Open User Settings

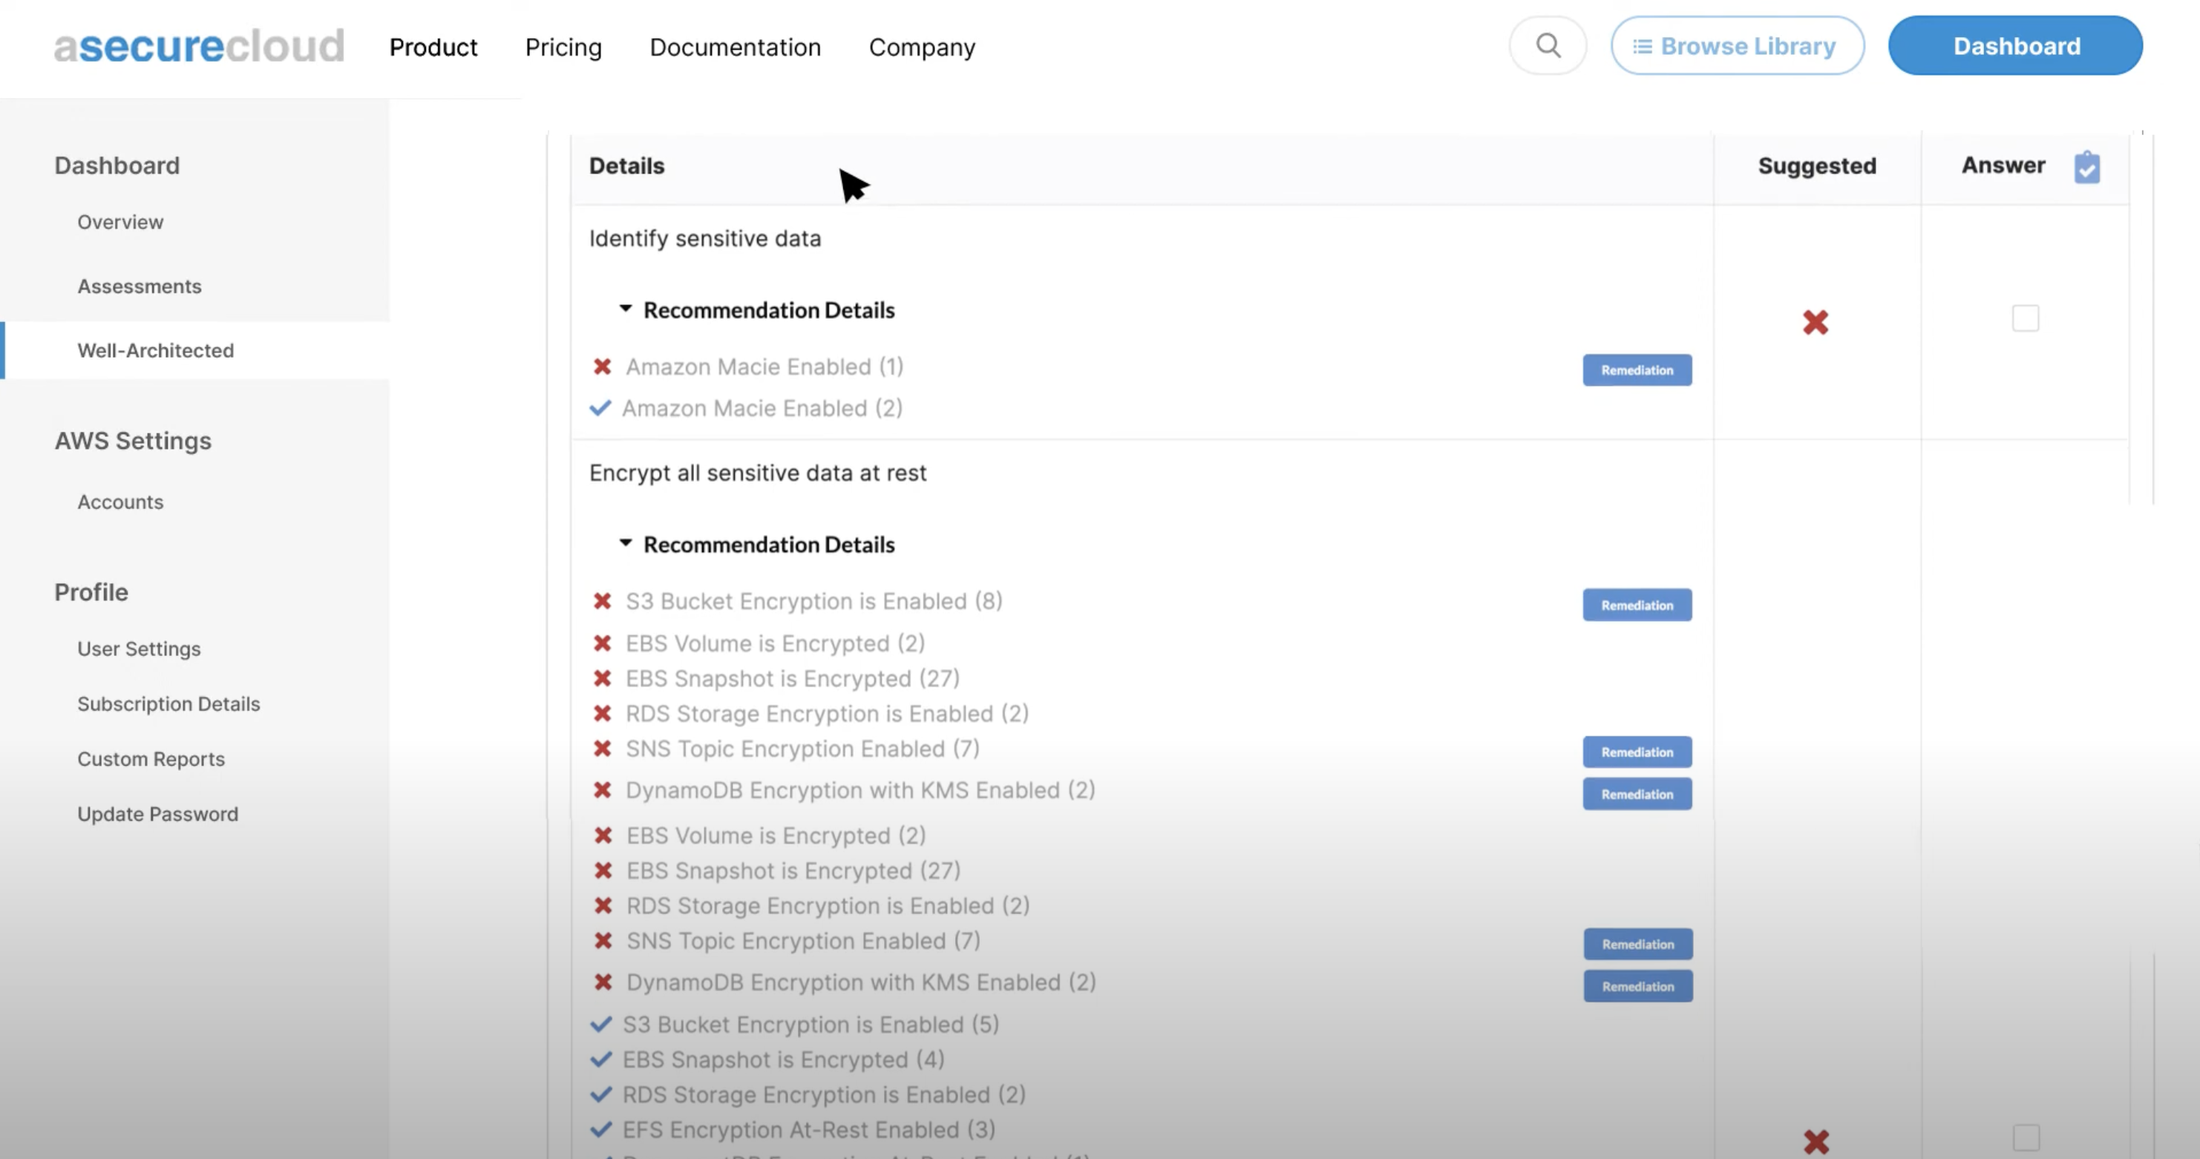pos(140,649)
